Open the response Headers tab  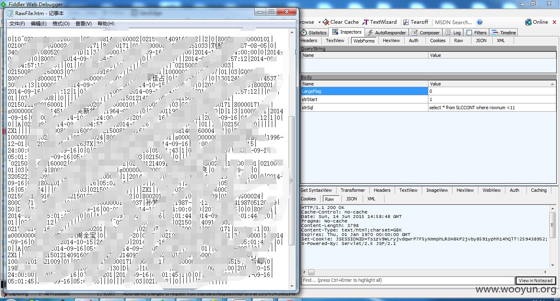pyautogui.click(x=382, y=190)
